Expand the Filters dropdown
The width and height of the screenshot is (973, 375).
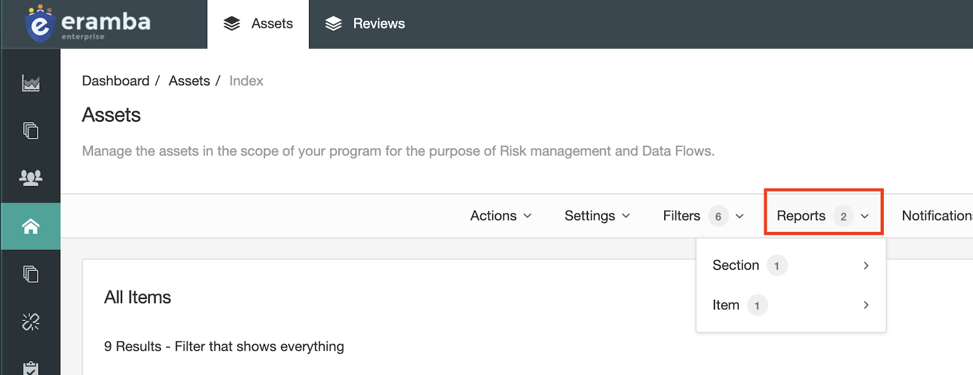703,216
